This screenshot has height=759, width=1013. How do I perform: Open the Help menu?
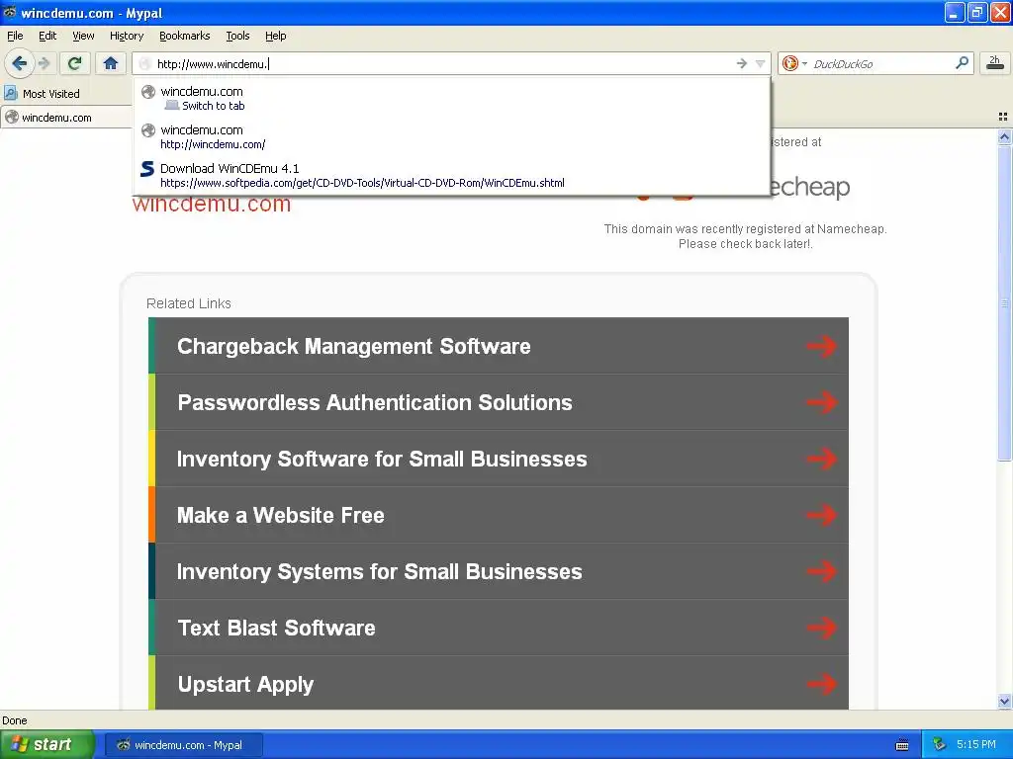coord(275,36)
